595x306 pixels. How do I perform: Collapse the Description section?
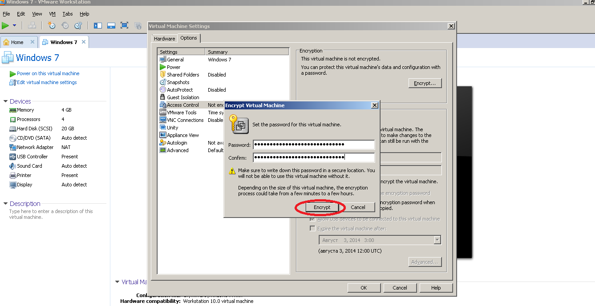pyautogui.click(x=5, y=204)
